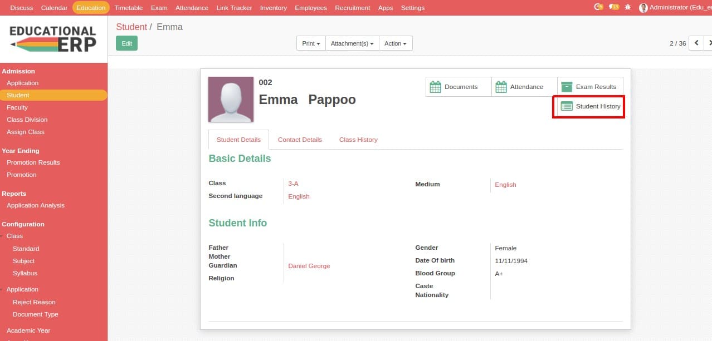Click the conversations chat icon in top bar

pyautogui.click(x=614, y=7)
